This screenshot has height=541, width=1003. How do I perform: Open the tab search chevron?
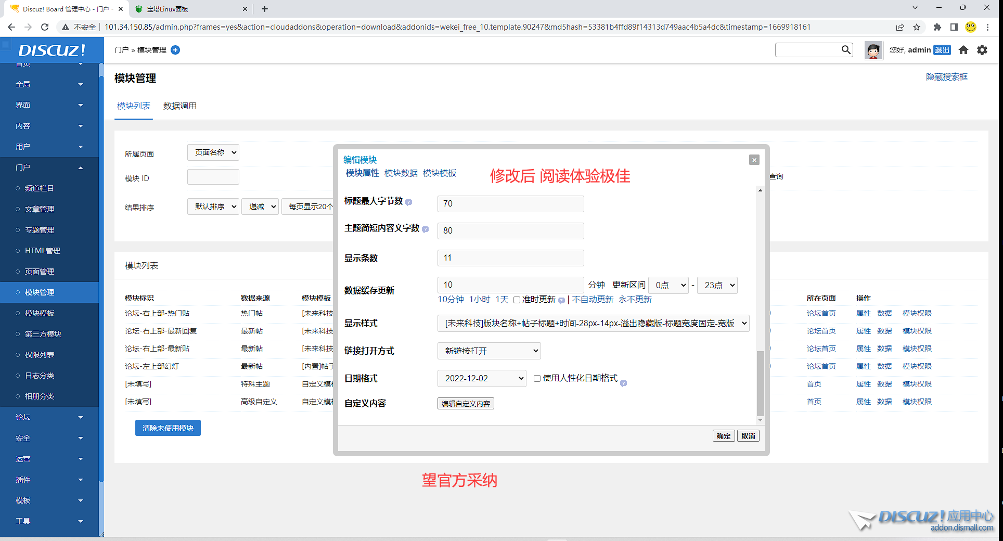(915, 7)
